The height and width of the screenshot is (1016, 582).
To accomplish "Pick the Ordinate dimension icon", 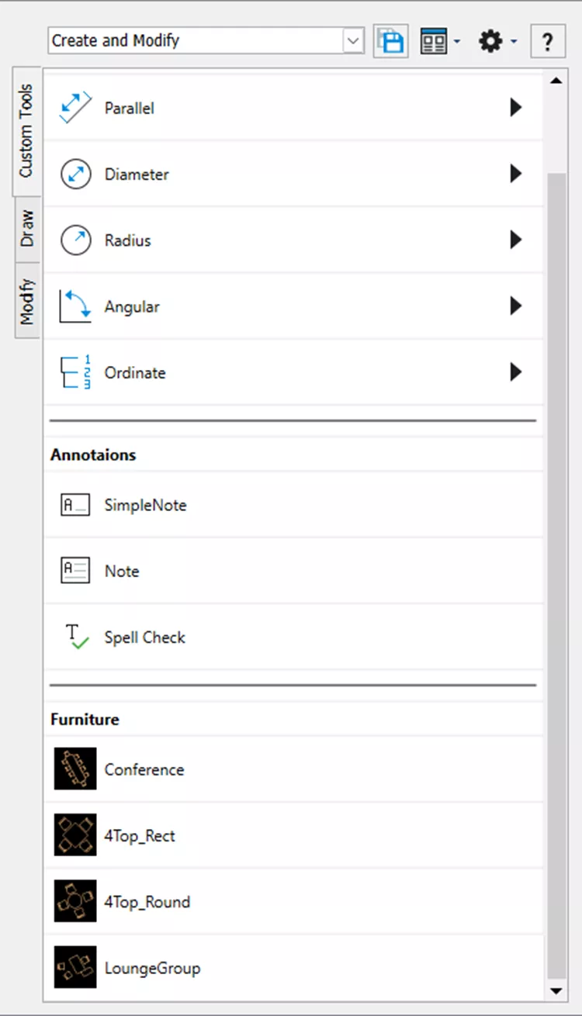I will pos(75,373).
